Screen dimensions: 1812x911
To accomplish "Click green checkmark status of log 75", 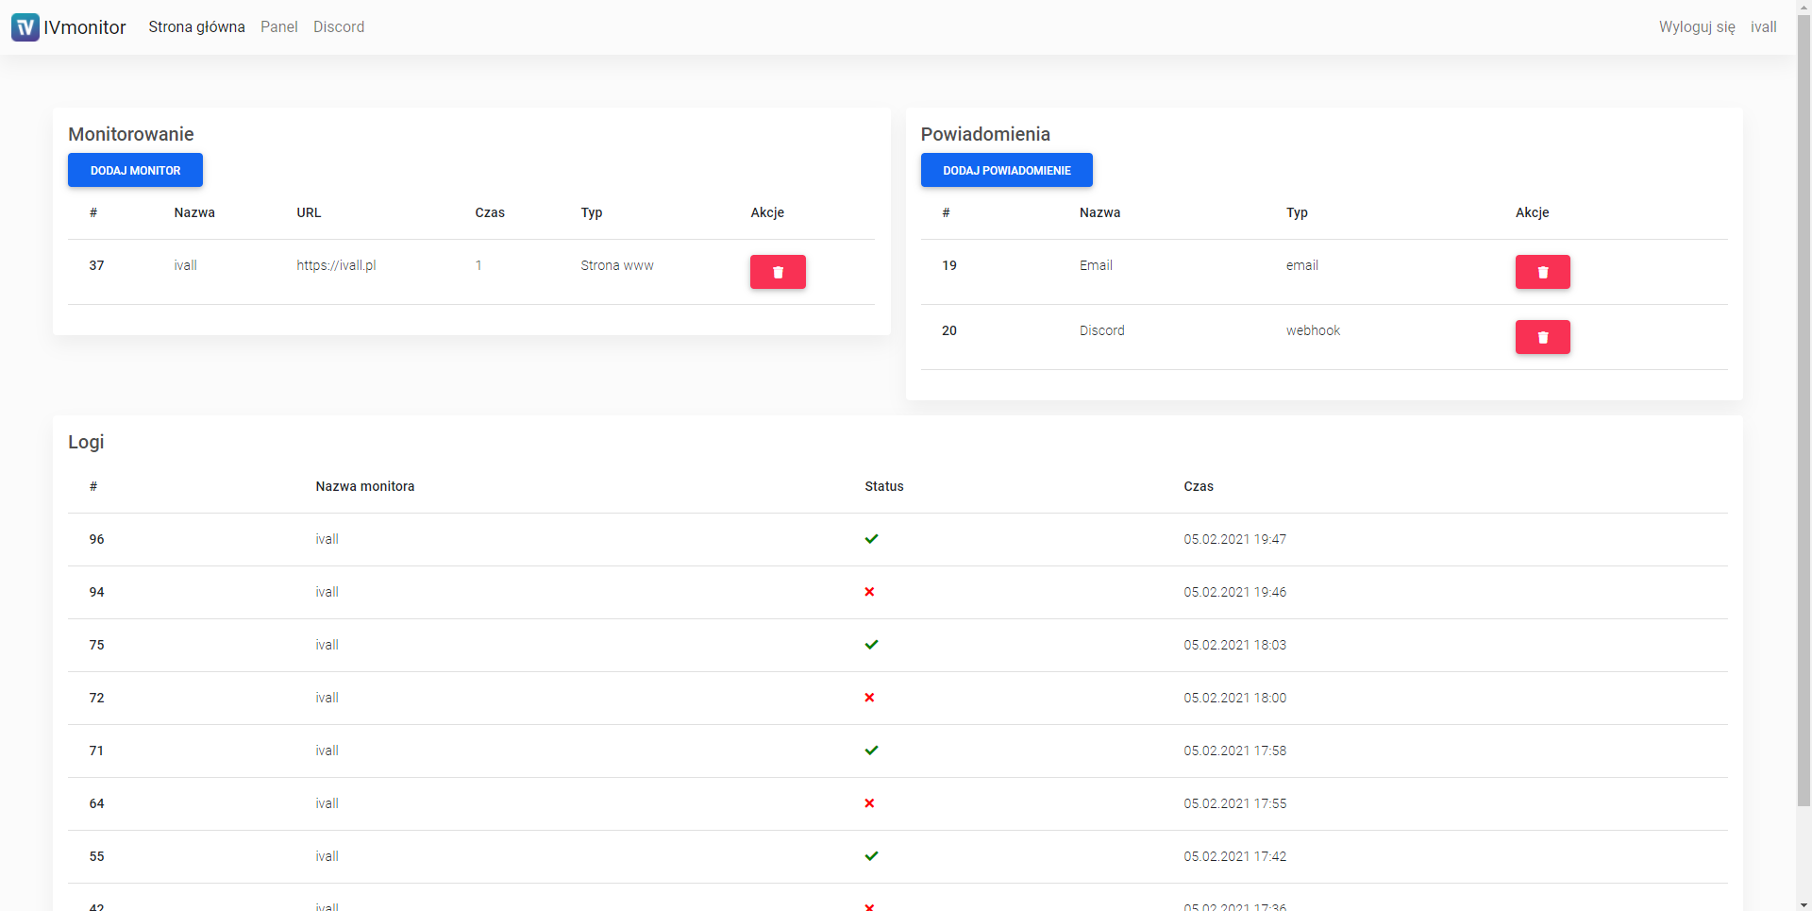I will pos(871,645).
